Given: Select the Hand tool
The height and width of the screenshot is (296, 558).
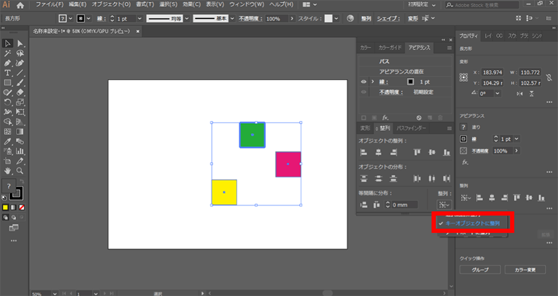Looking at the screenshot, I should tap(7, 170).
